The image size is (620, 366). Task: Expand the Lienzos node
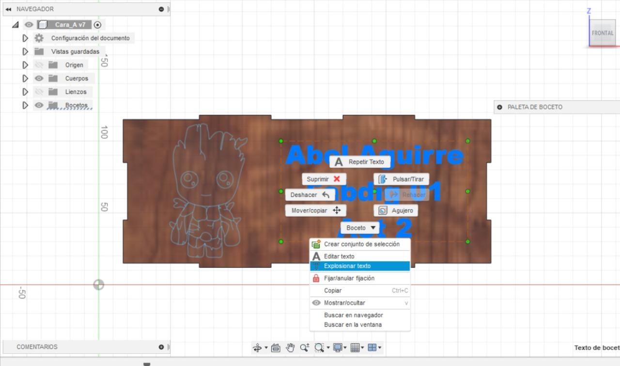coord(25,92)
